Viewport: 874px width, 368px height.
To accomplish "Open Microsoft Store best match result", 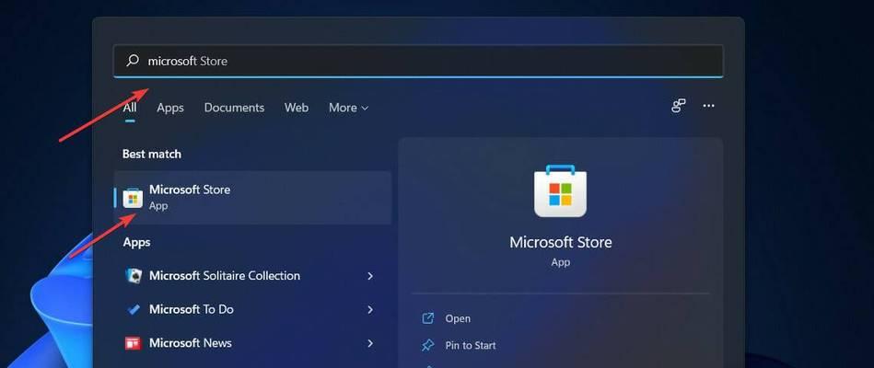I will point(252,198).
